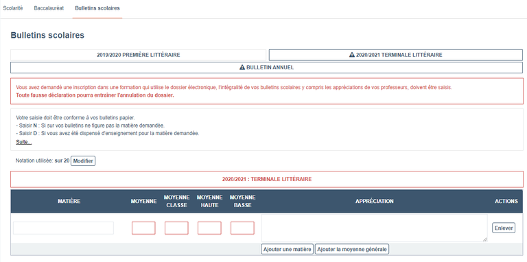The width and height of the screenshot is (527, 262).
Task: Focus the Appréciation text area
Action: (375, 228)
